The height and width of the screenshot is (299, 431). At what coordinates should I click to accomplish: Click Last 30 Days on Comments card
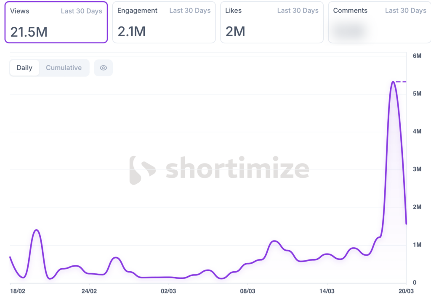(x=405, y=11)
